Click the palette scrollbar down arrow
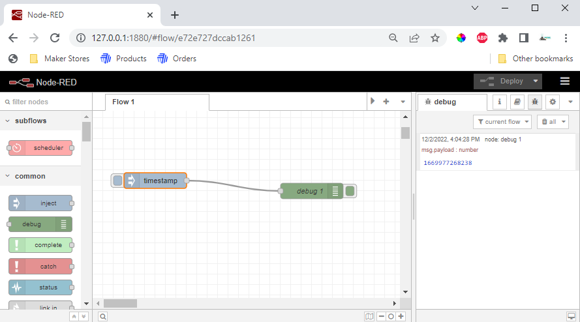The image size is (580, 322). [86, 304]
